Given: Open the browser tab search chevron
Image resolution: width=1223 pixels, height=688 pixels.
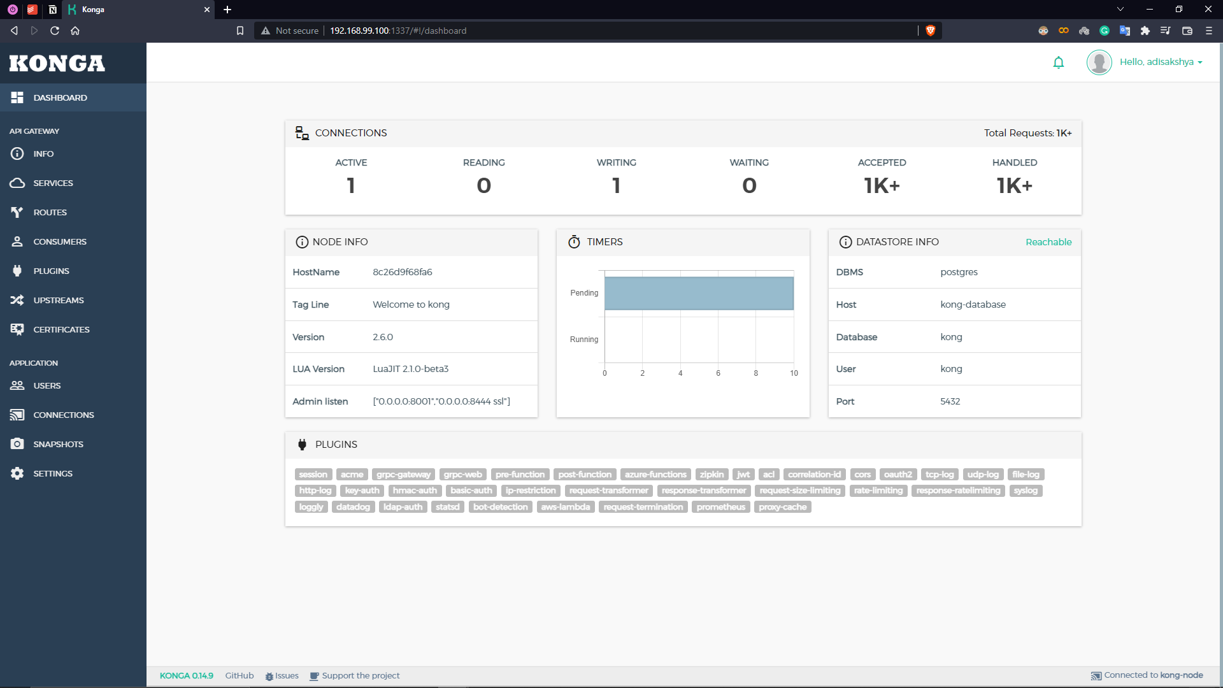Looking at the screenshot, I should point(1120,9).
